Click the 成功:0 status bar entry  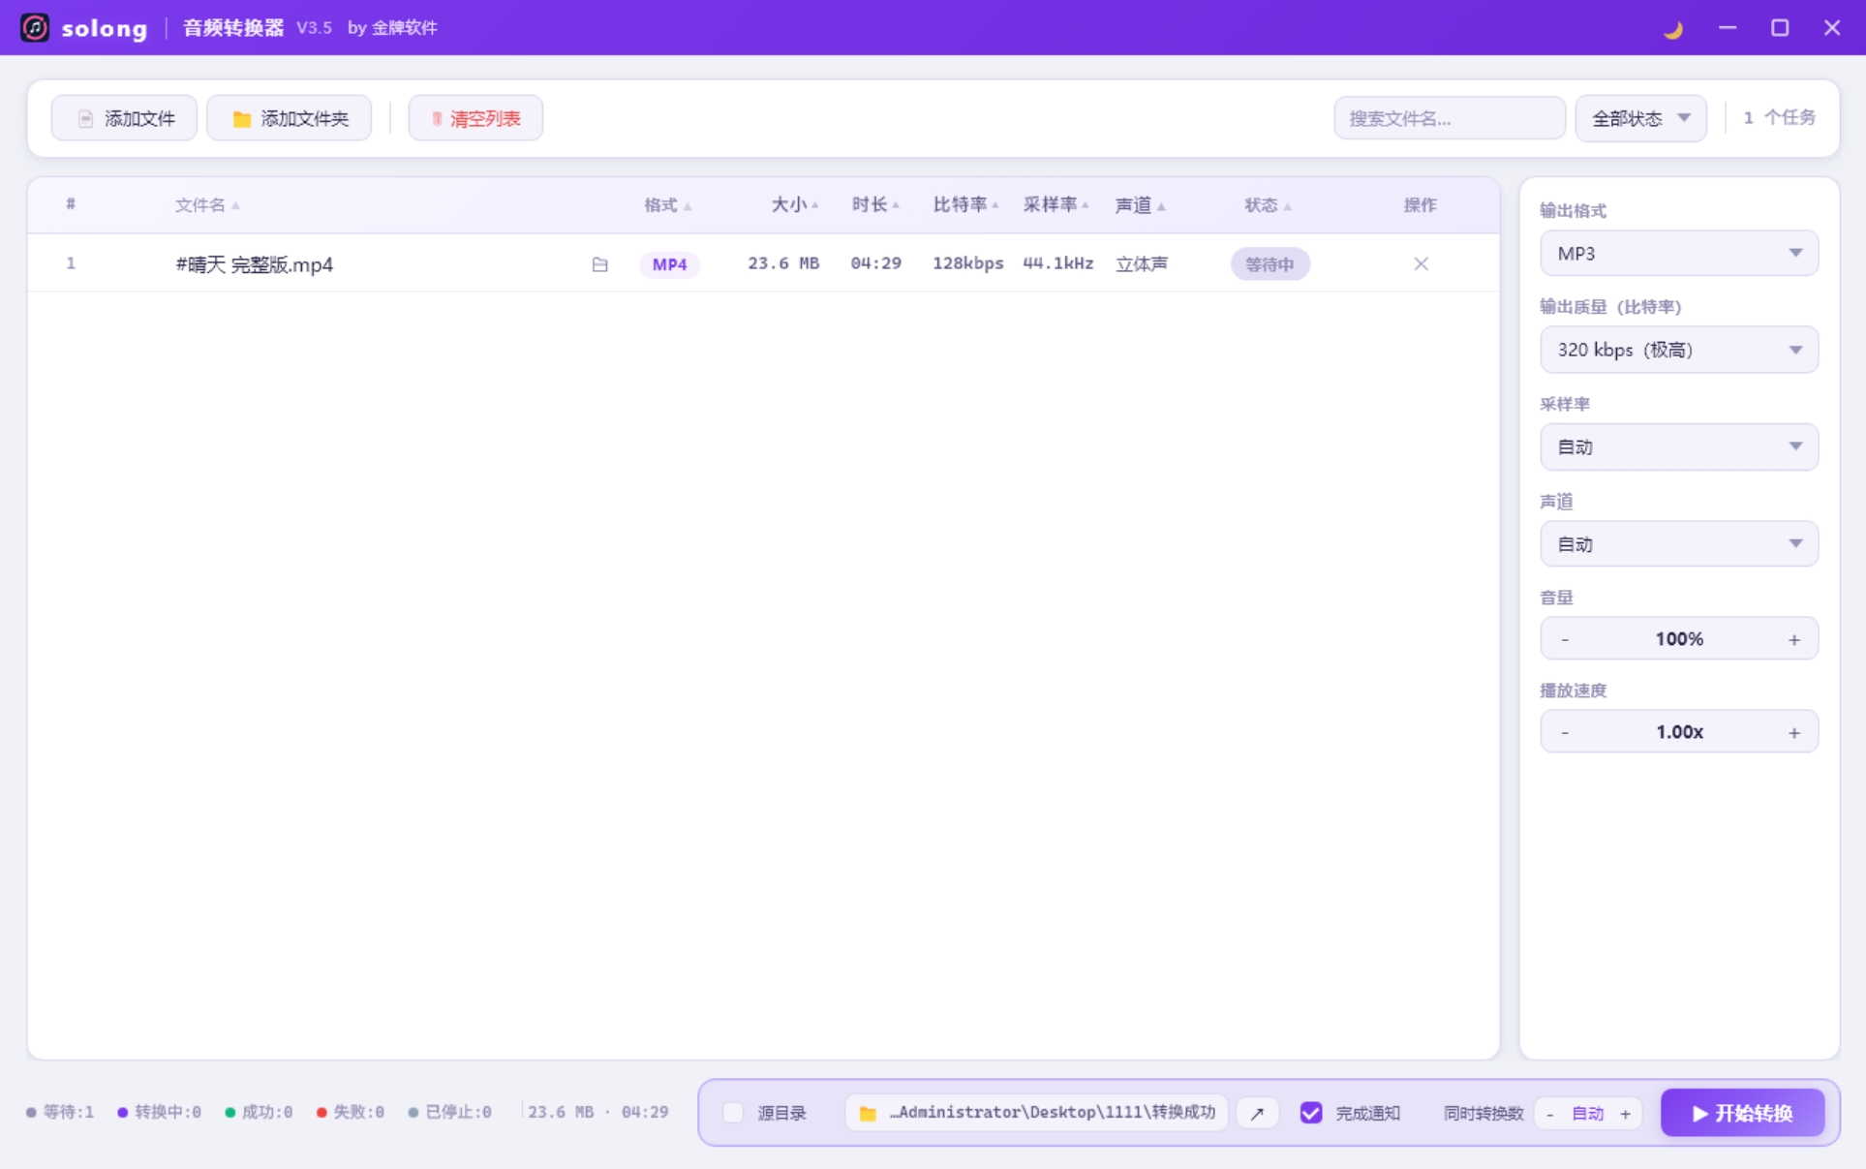(259, 1112)
